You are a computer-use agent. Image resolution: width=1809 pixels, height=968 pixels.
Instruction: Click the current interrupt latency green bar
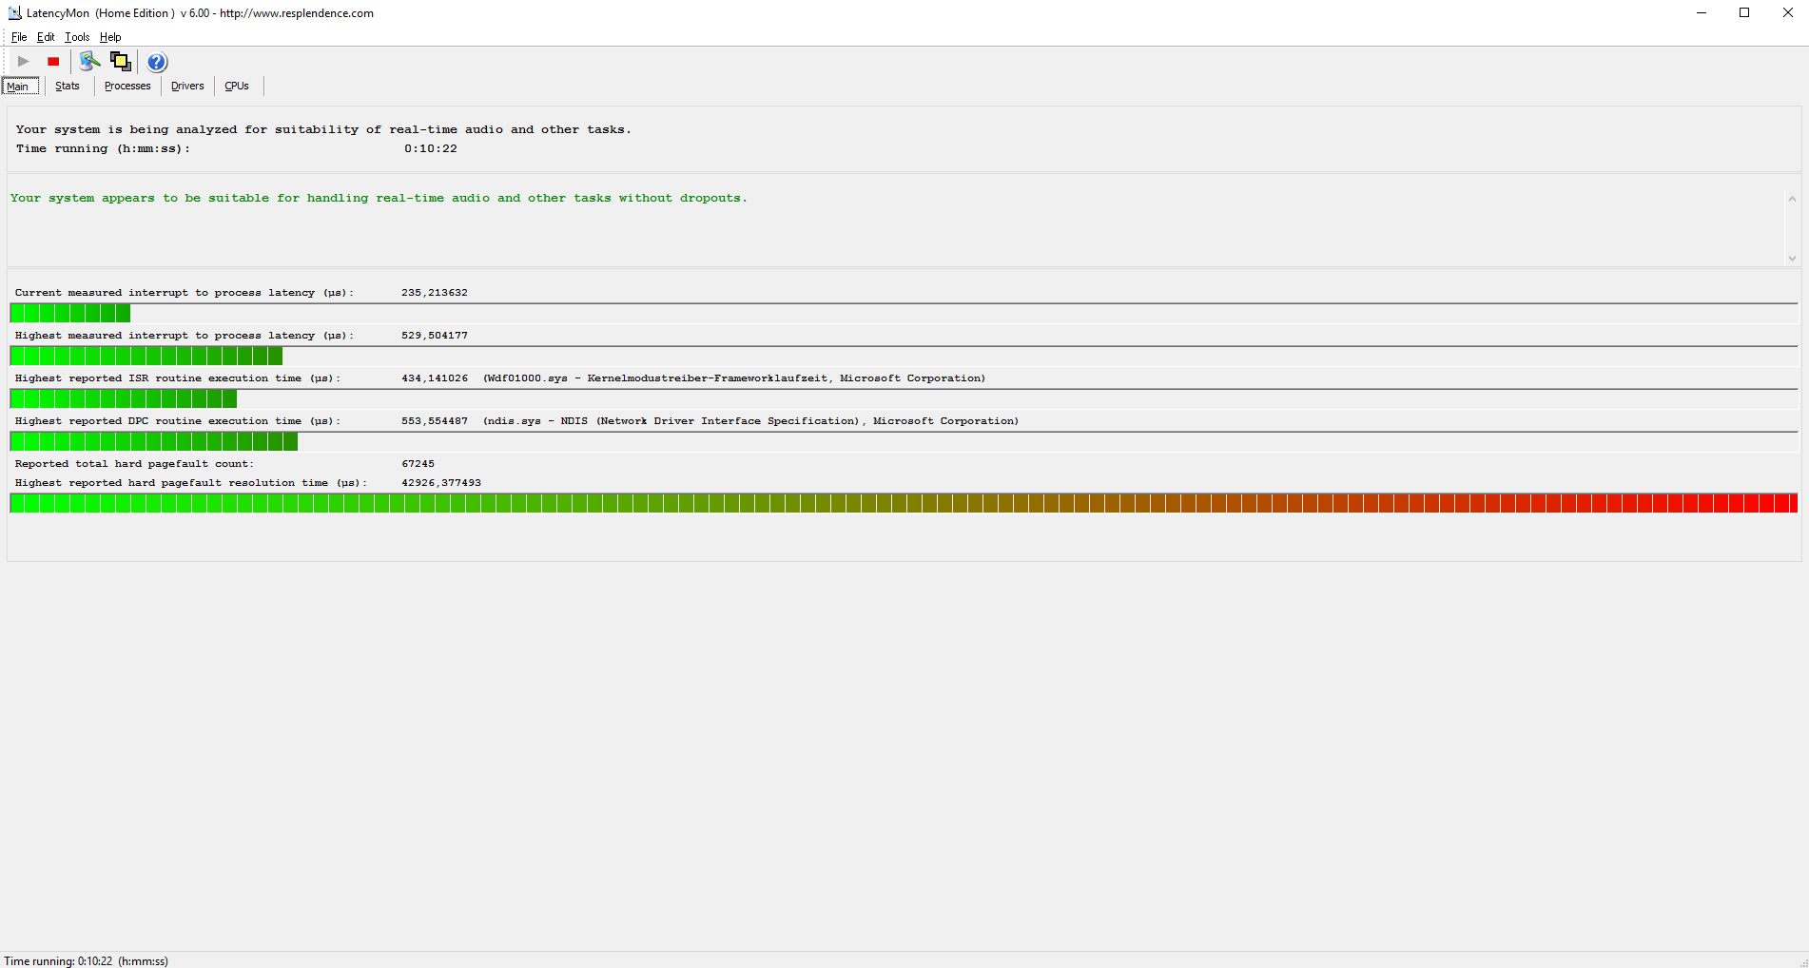click(70, 314)
